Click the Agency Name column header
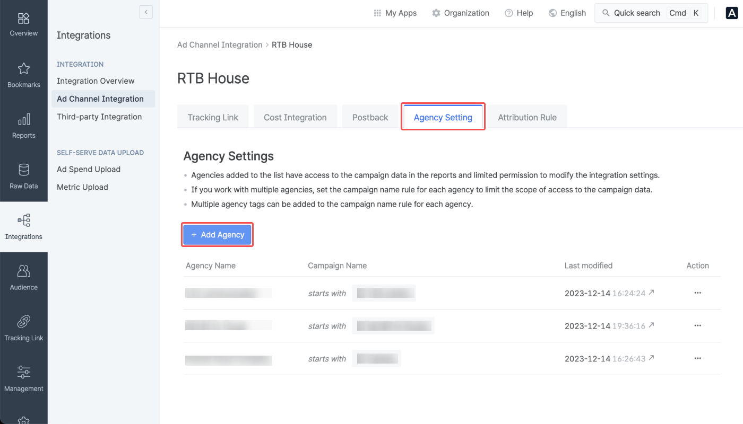 coord(210,266)
